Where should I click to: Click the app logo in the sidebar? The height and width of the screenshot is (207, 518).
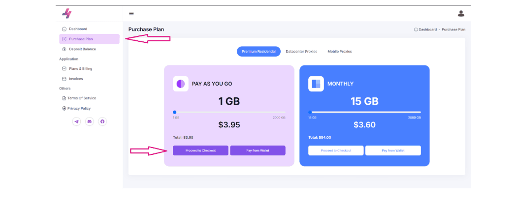point(67,14)
